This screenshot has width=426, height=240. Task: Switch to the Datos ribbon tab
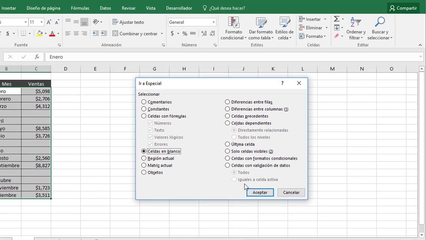(105, 8)
